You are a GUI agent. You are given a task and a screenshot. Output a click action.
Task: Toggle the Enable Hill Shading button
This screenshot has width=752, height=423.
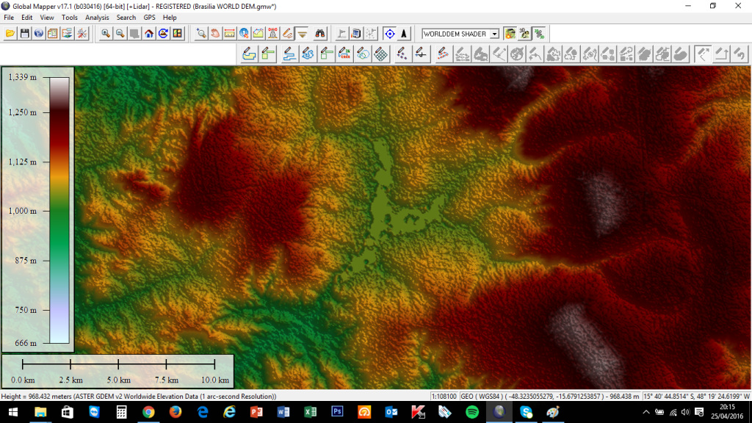pos(510,34)
